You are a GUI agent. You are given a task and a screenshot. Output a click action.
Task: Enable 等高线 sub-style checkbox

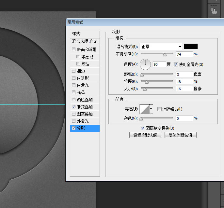click(x=78, y=57)
